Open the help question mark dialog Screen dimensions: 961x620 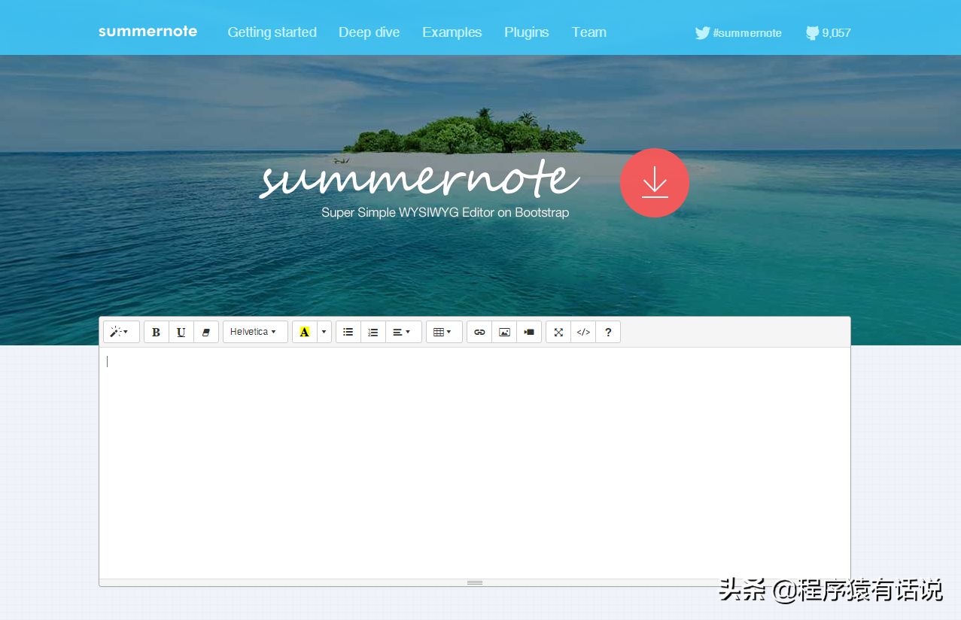click(x=608, y=332)
